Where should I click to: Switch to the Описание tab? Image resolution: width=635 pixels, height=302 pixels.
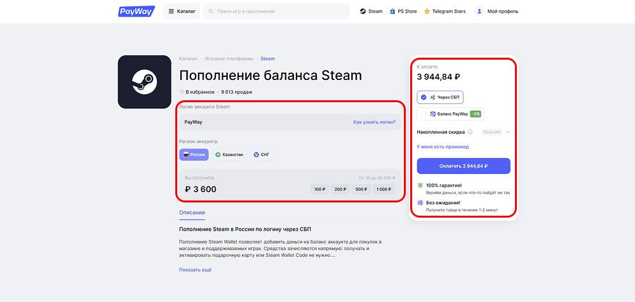(x=192, y=213)
